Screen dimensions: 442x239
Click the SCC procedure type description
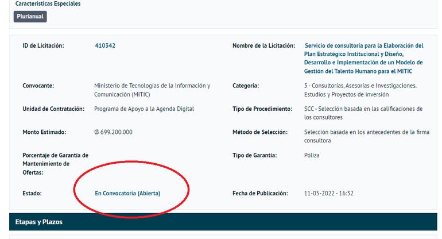click(x=363, y=113)
